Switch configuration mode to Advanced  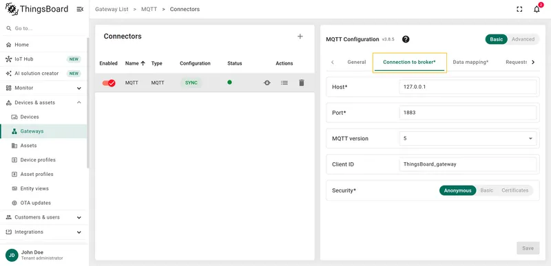[x=523, y=39]
